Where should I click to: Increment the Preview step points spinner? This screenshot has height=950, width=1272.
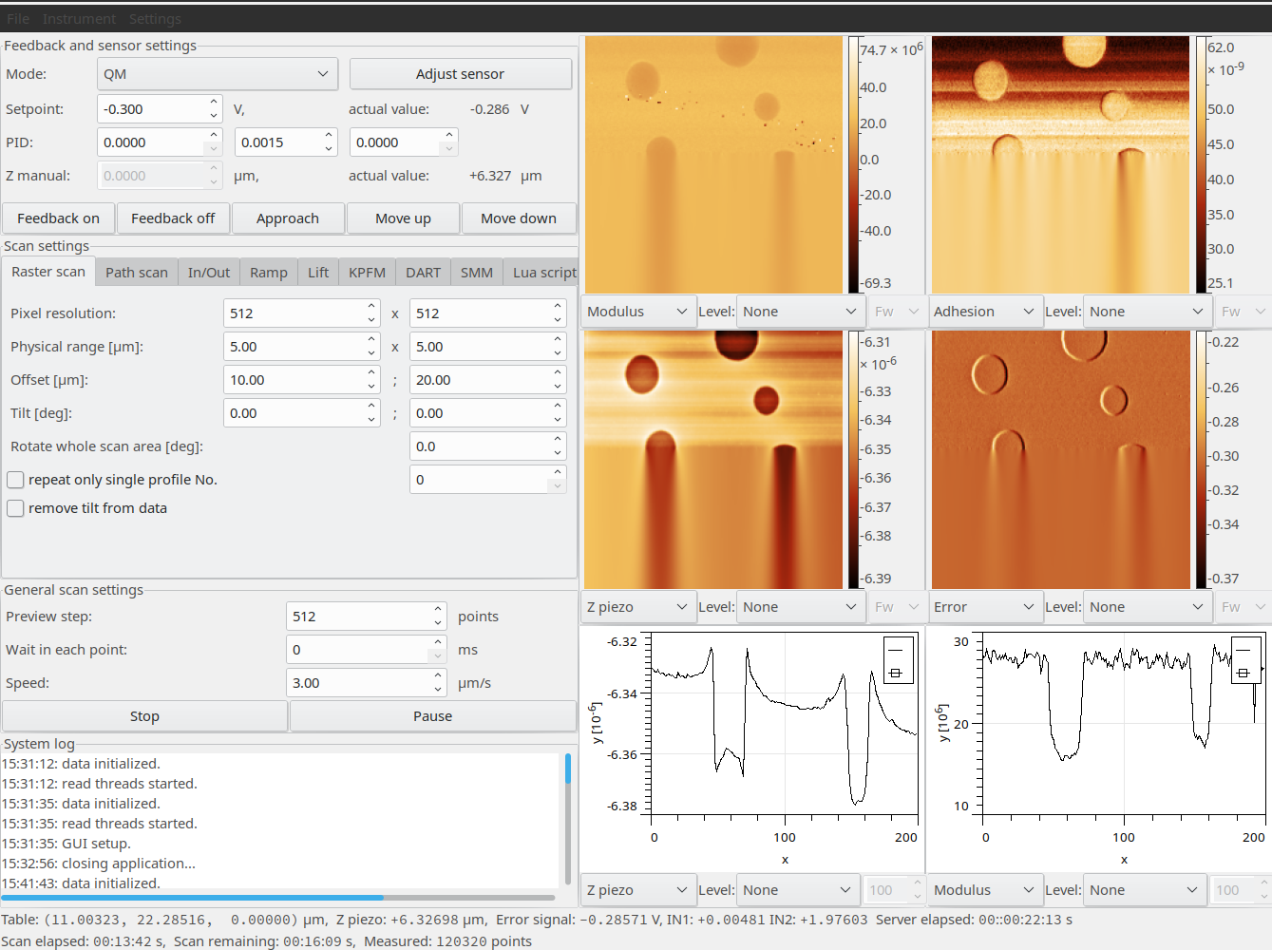438,610
